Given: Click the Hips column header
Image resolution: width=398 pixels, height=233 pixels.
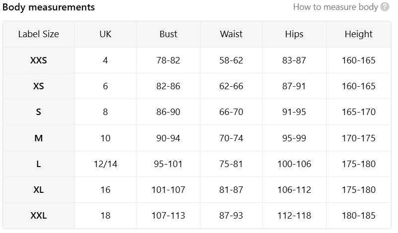Looking at the screenshot, I should tap(294, 34).
